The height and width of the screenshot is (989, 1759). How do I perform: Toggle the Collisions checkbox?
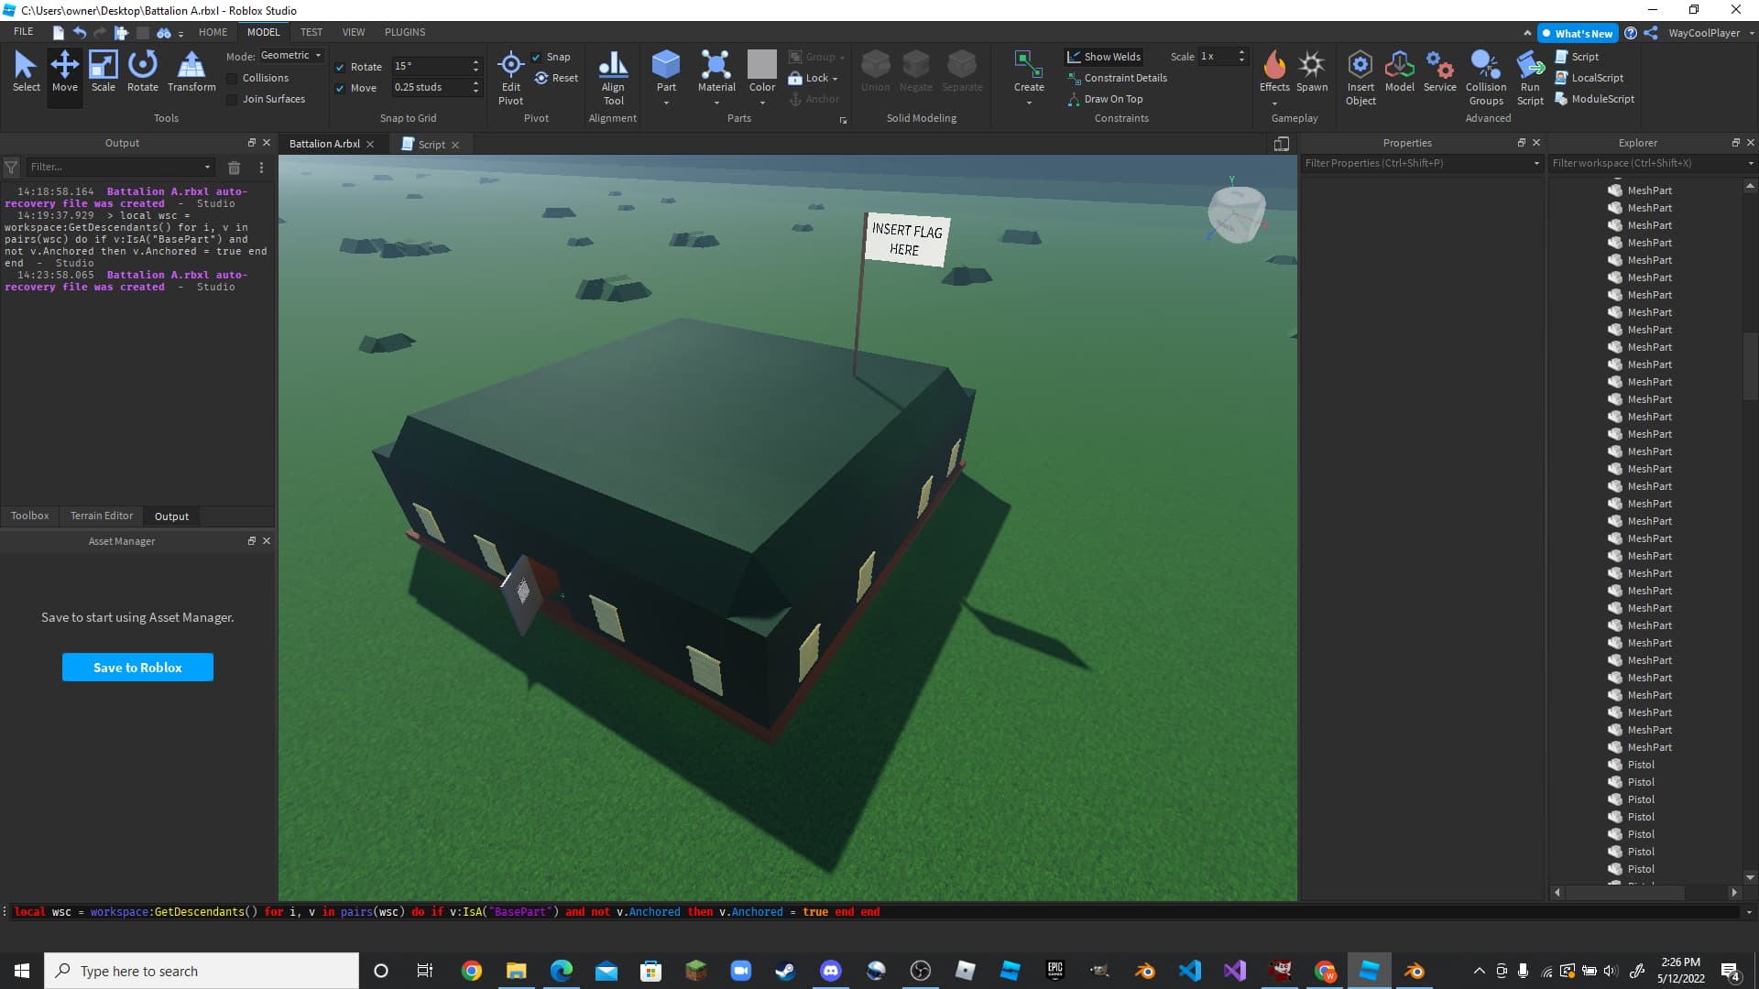pos(233,79)
